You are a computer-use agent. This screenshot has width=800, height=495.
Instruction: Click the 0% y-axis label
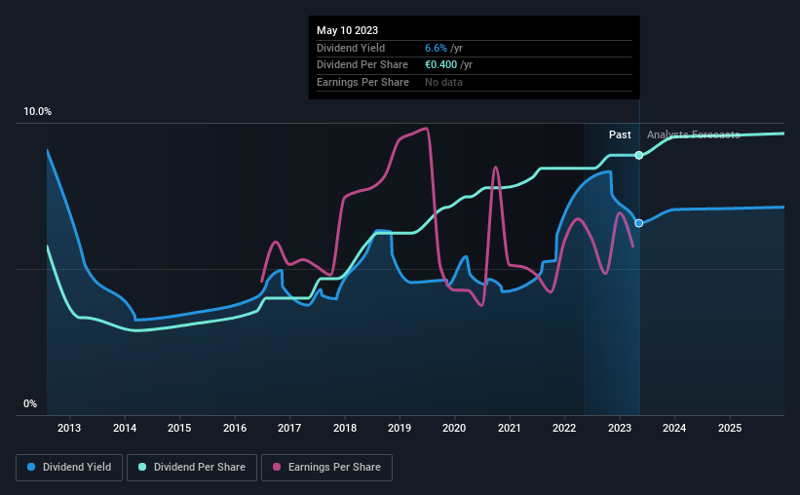coord(30,403)
